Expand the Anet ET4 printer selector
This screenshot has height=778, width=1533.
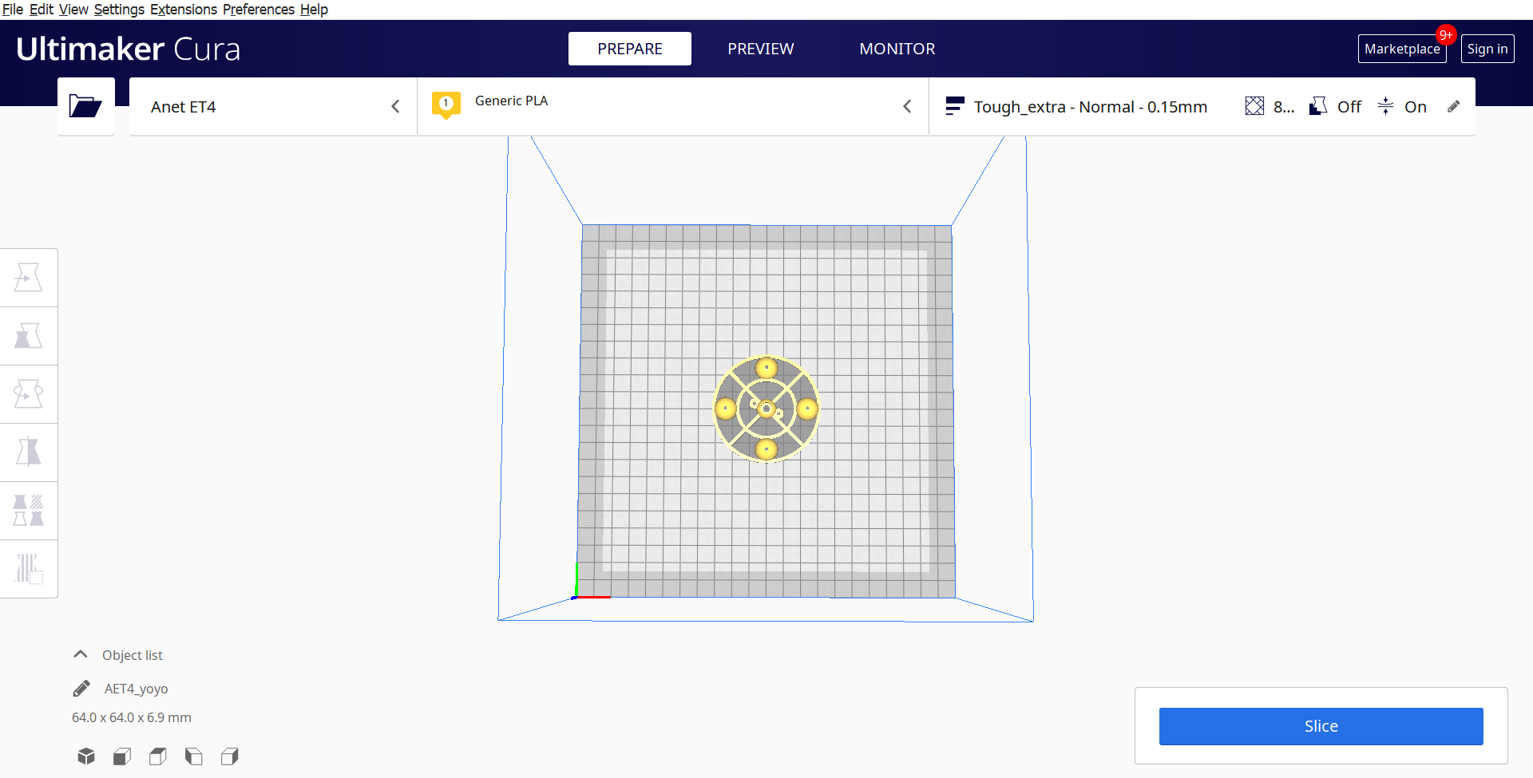pos(273,106)
